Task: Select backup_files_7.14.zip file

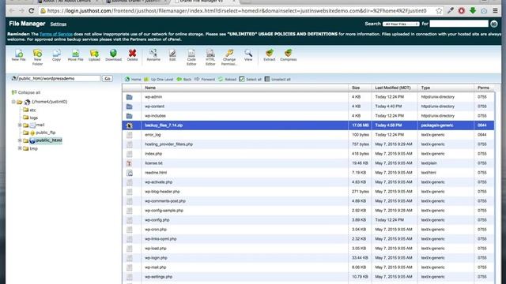Action: click(x=308, y=125)
